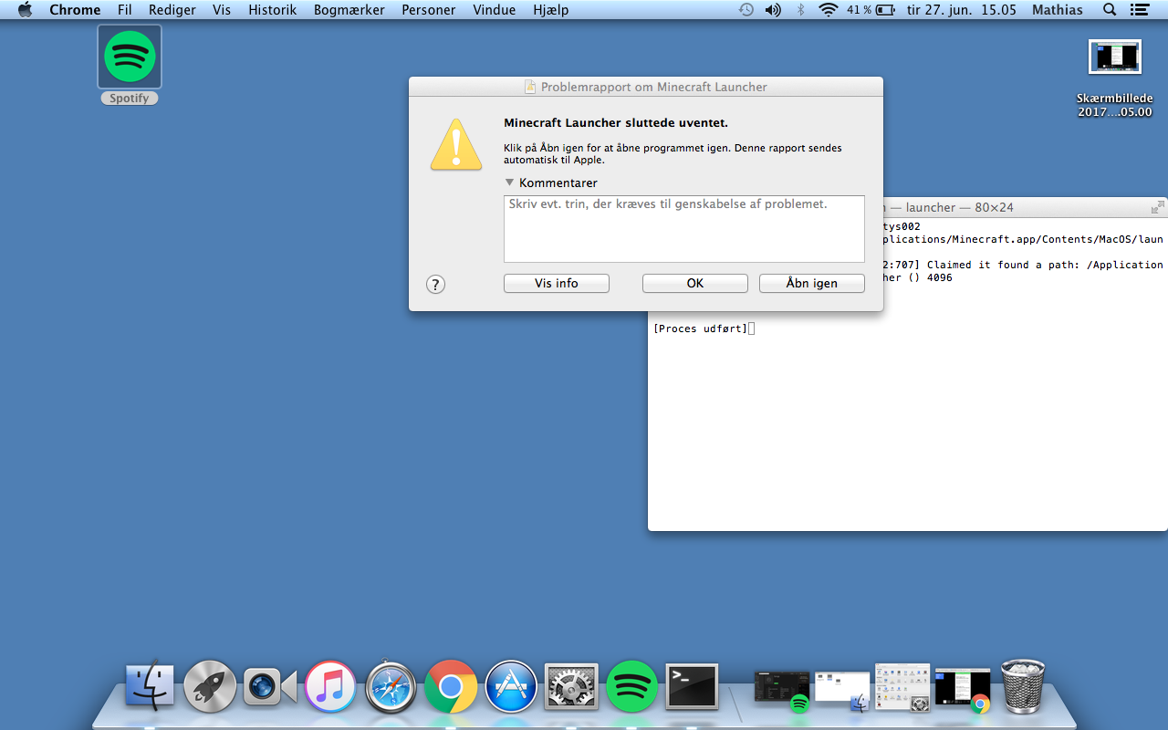Screen dimensions: 1168x730
Task: Click Åbn igen to reopen Minecraft Launcher
Action: click(812, 284)
